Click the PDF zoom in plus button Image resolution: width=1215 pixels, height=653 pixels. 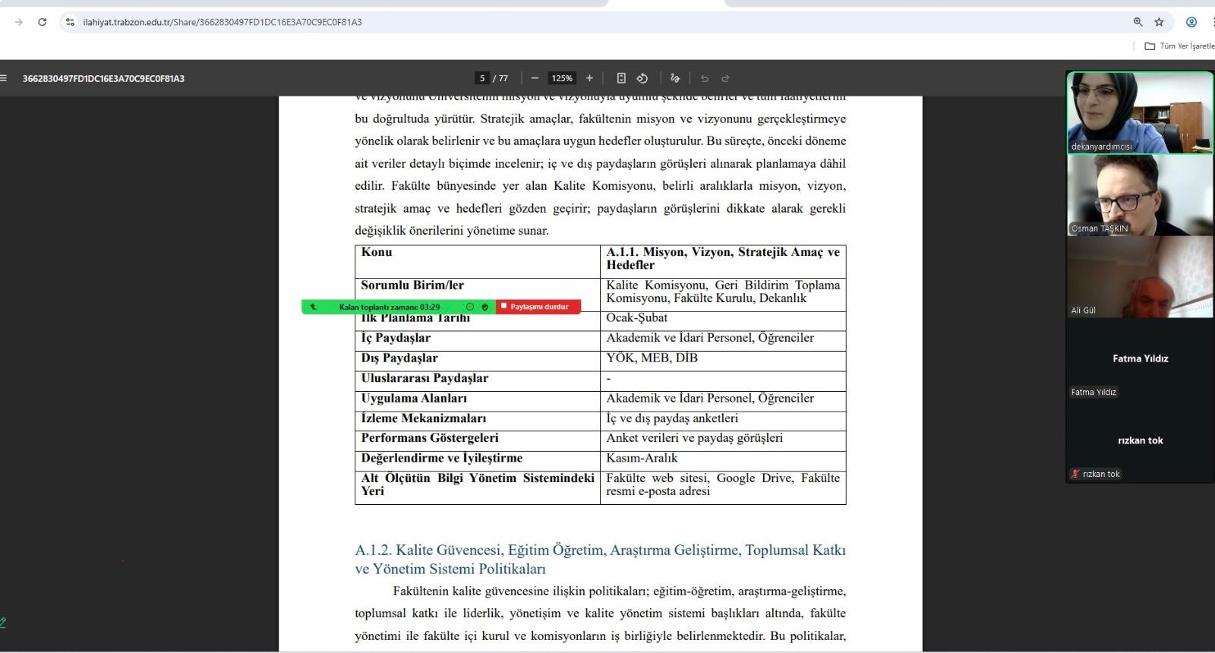tap(589, 78)
